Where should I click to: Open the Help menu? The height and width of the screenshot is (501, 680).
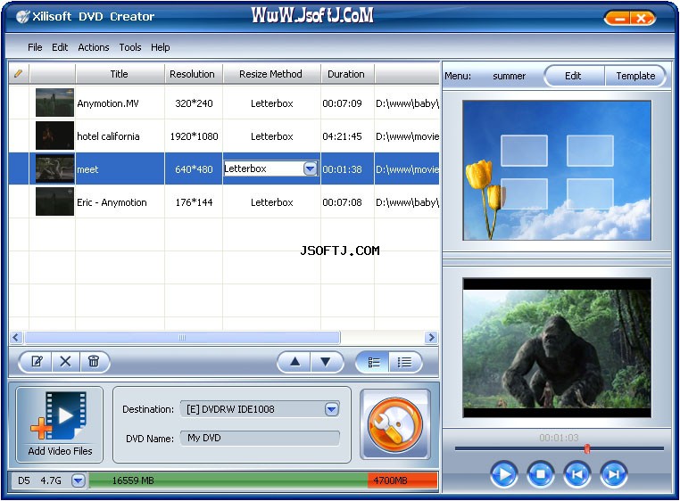pos(161,47)
